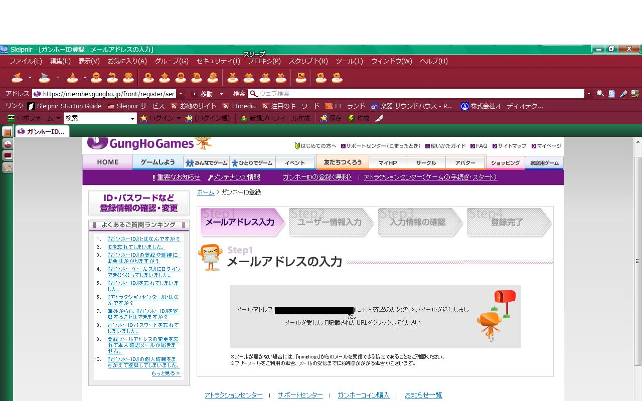Click the RoboForm 作成 generate button
The width and height of the screenshot is (642, 401).
tap(358, 118)
